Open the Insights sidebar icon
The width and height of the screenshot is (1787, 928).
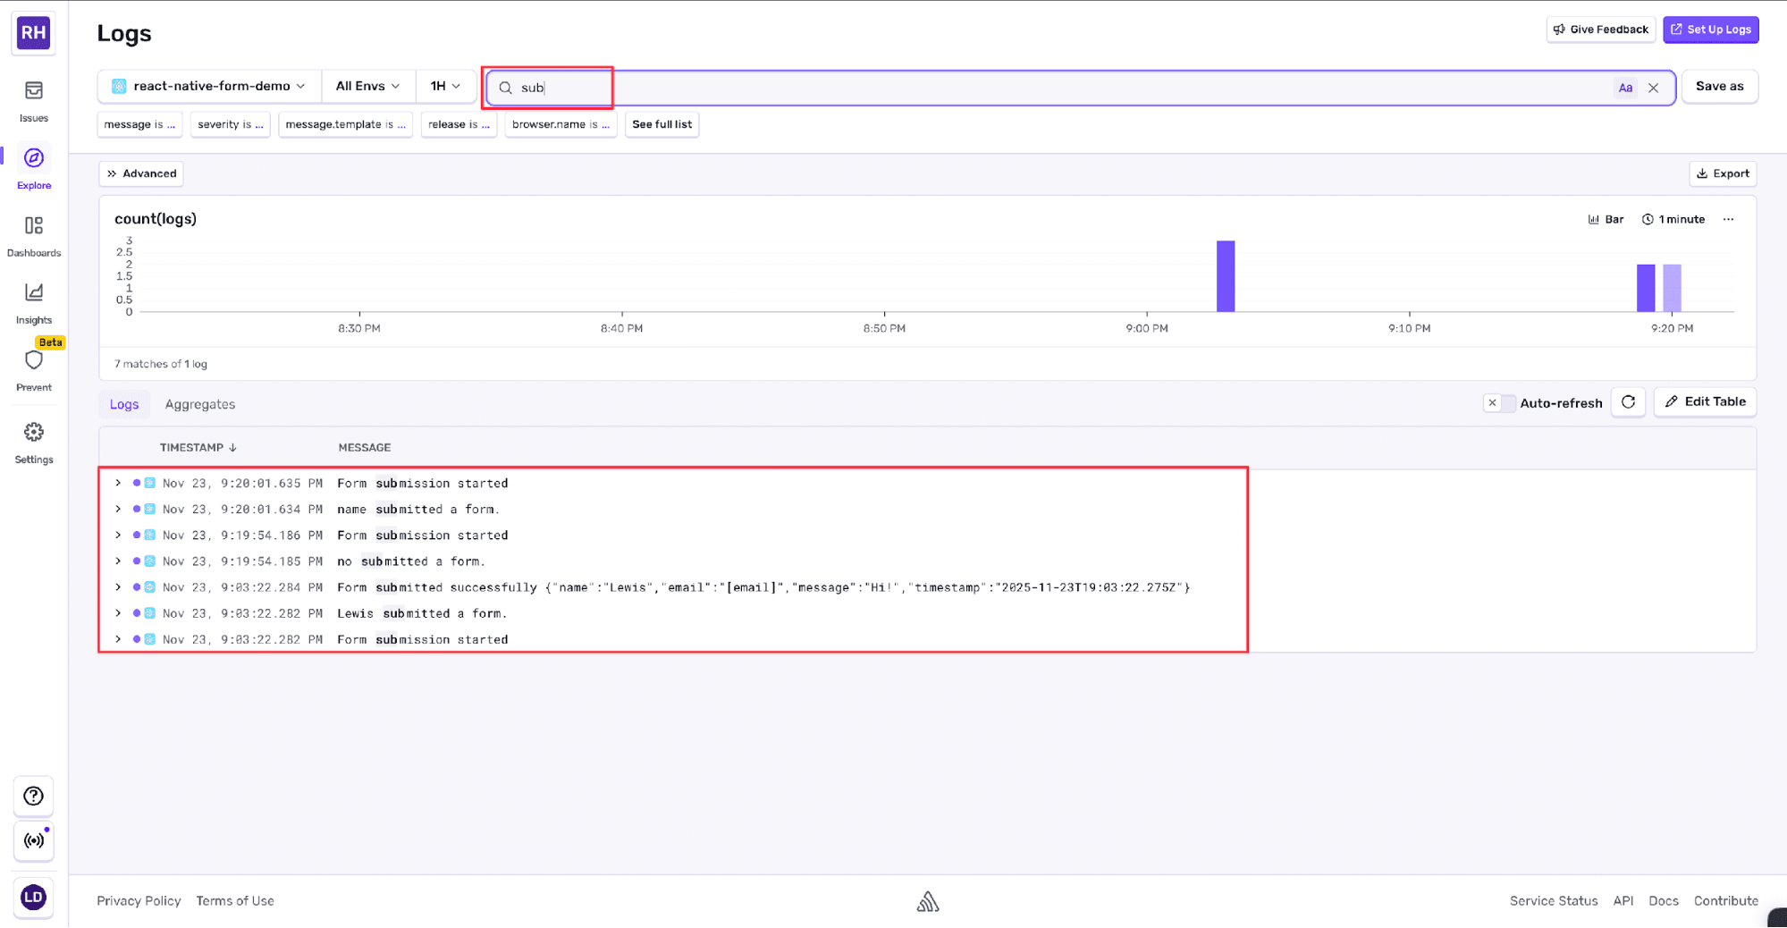pyautogui.click(x=34, y=293)
